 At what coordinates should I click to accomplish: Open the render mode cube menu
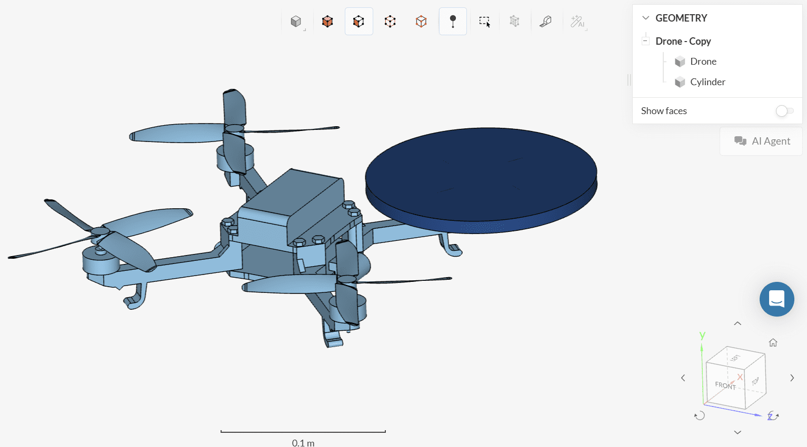pyautogui.click(x=296, y=22)
